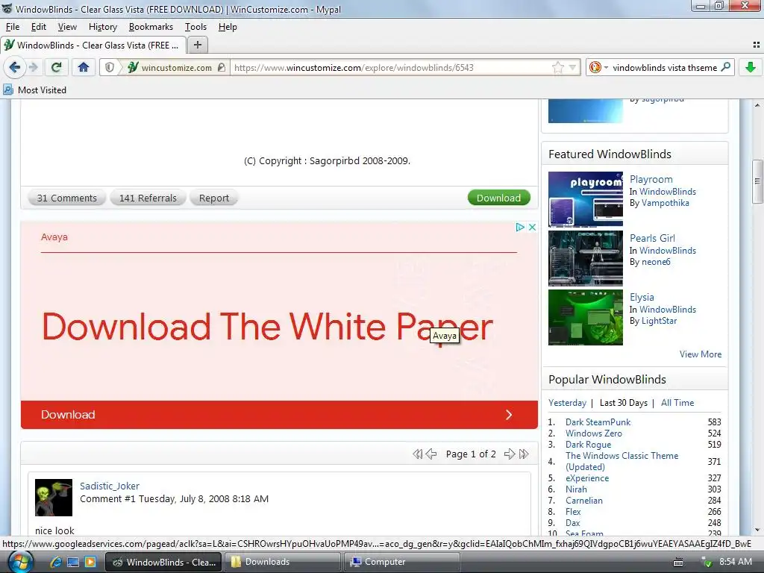The height and width of the screenshot is (573, 764).
Task: Open the Most Visited bookmarks folder
Action: pyautogui.click(x=34, y=90)
